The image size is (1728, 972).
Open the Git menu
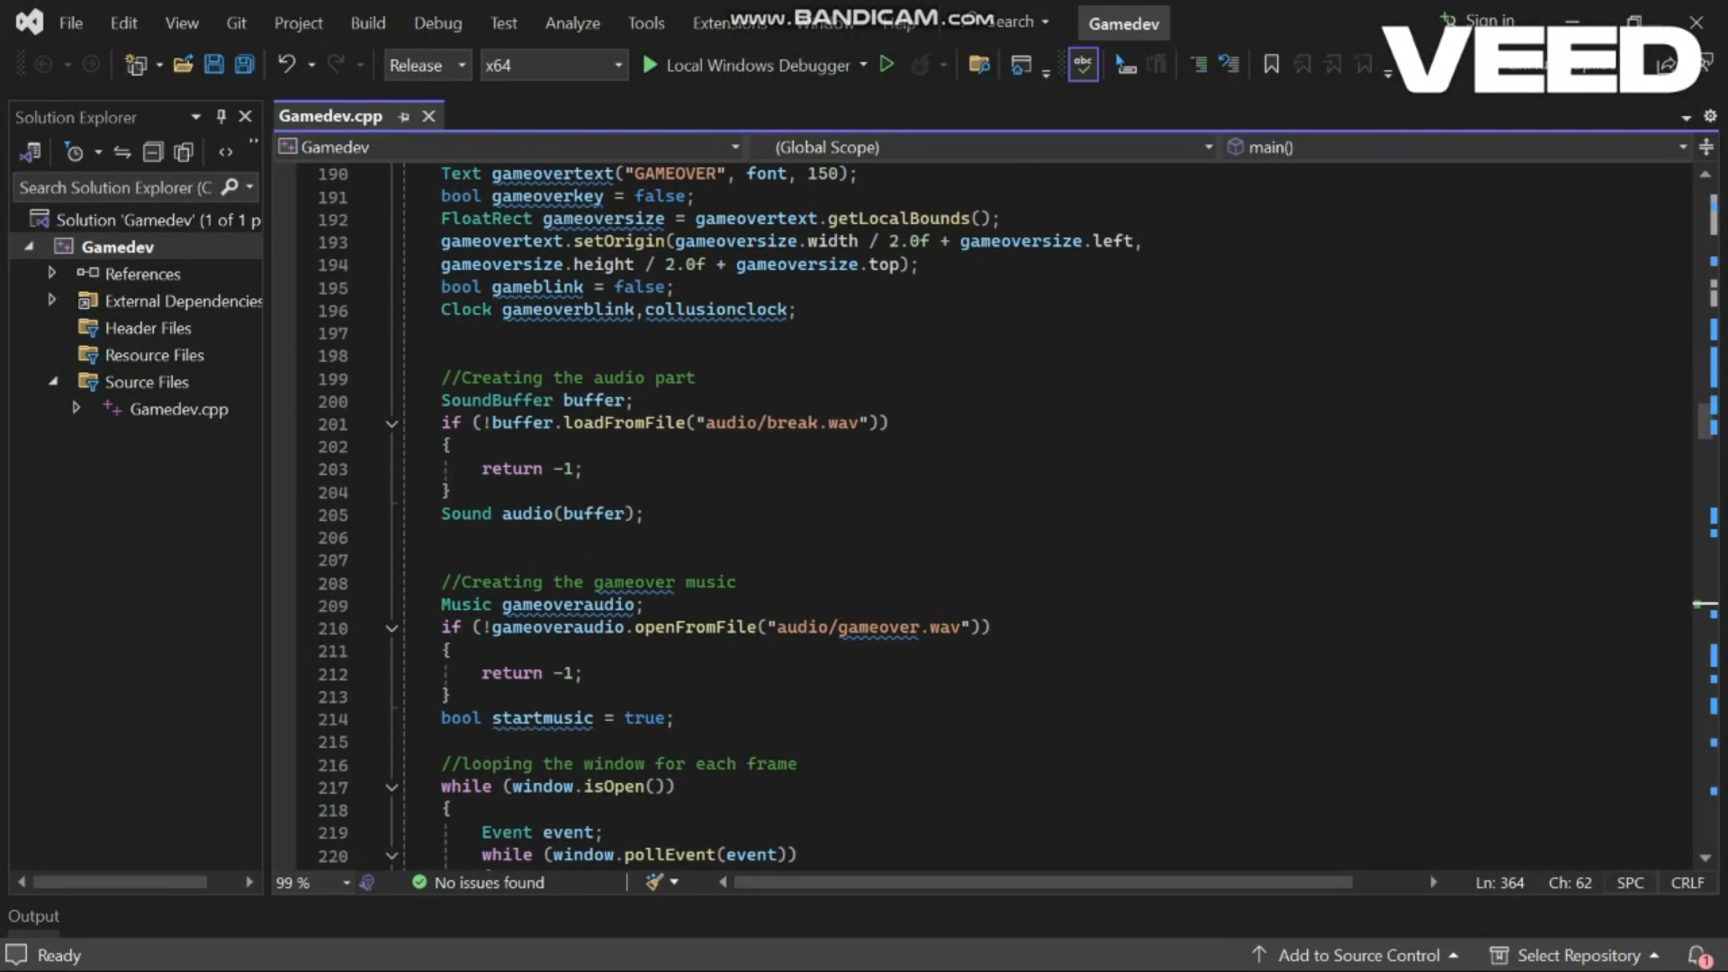coord(236,22)
